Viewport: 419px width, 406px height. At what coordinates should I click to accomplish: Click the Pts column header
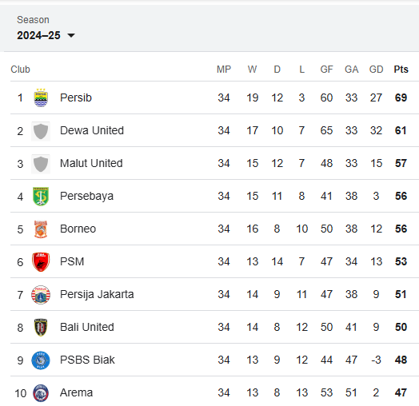coord(401,70)
